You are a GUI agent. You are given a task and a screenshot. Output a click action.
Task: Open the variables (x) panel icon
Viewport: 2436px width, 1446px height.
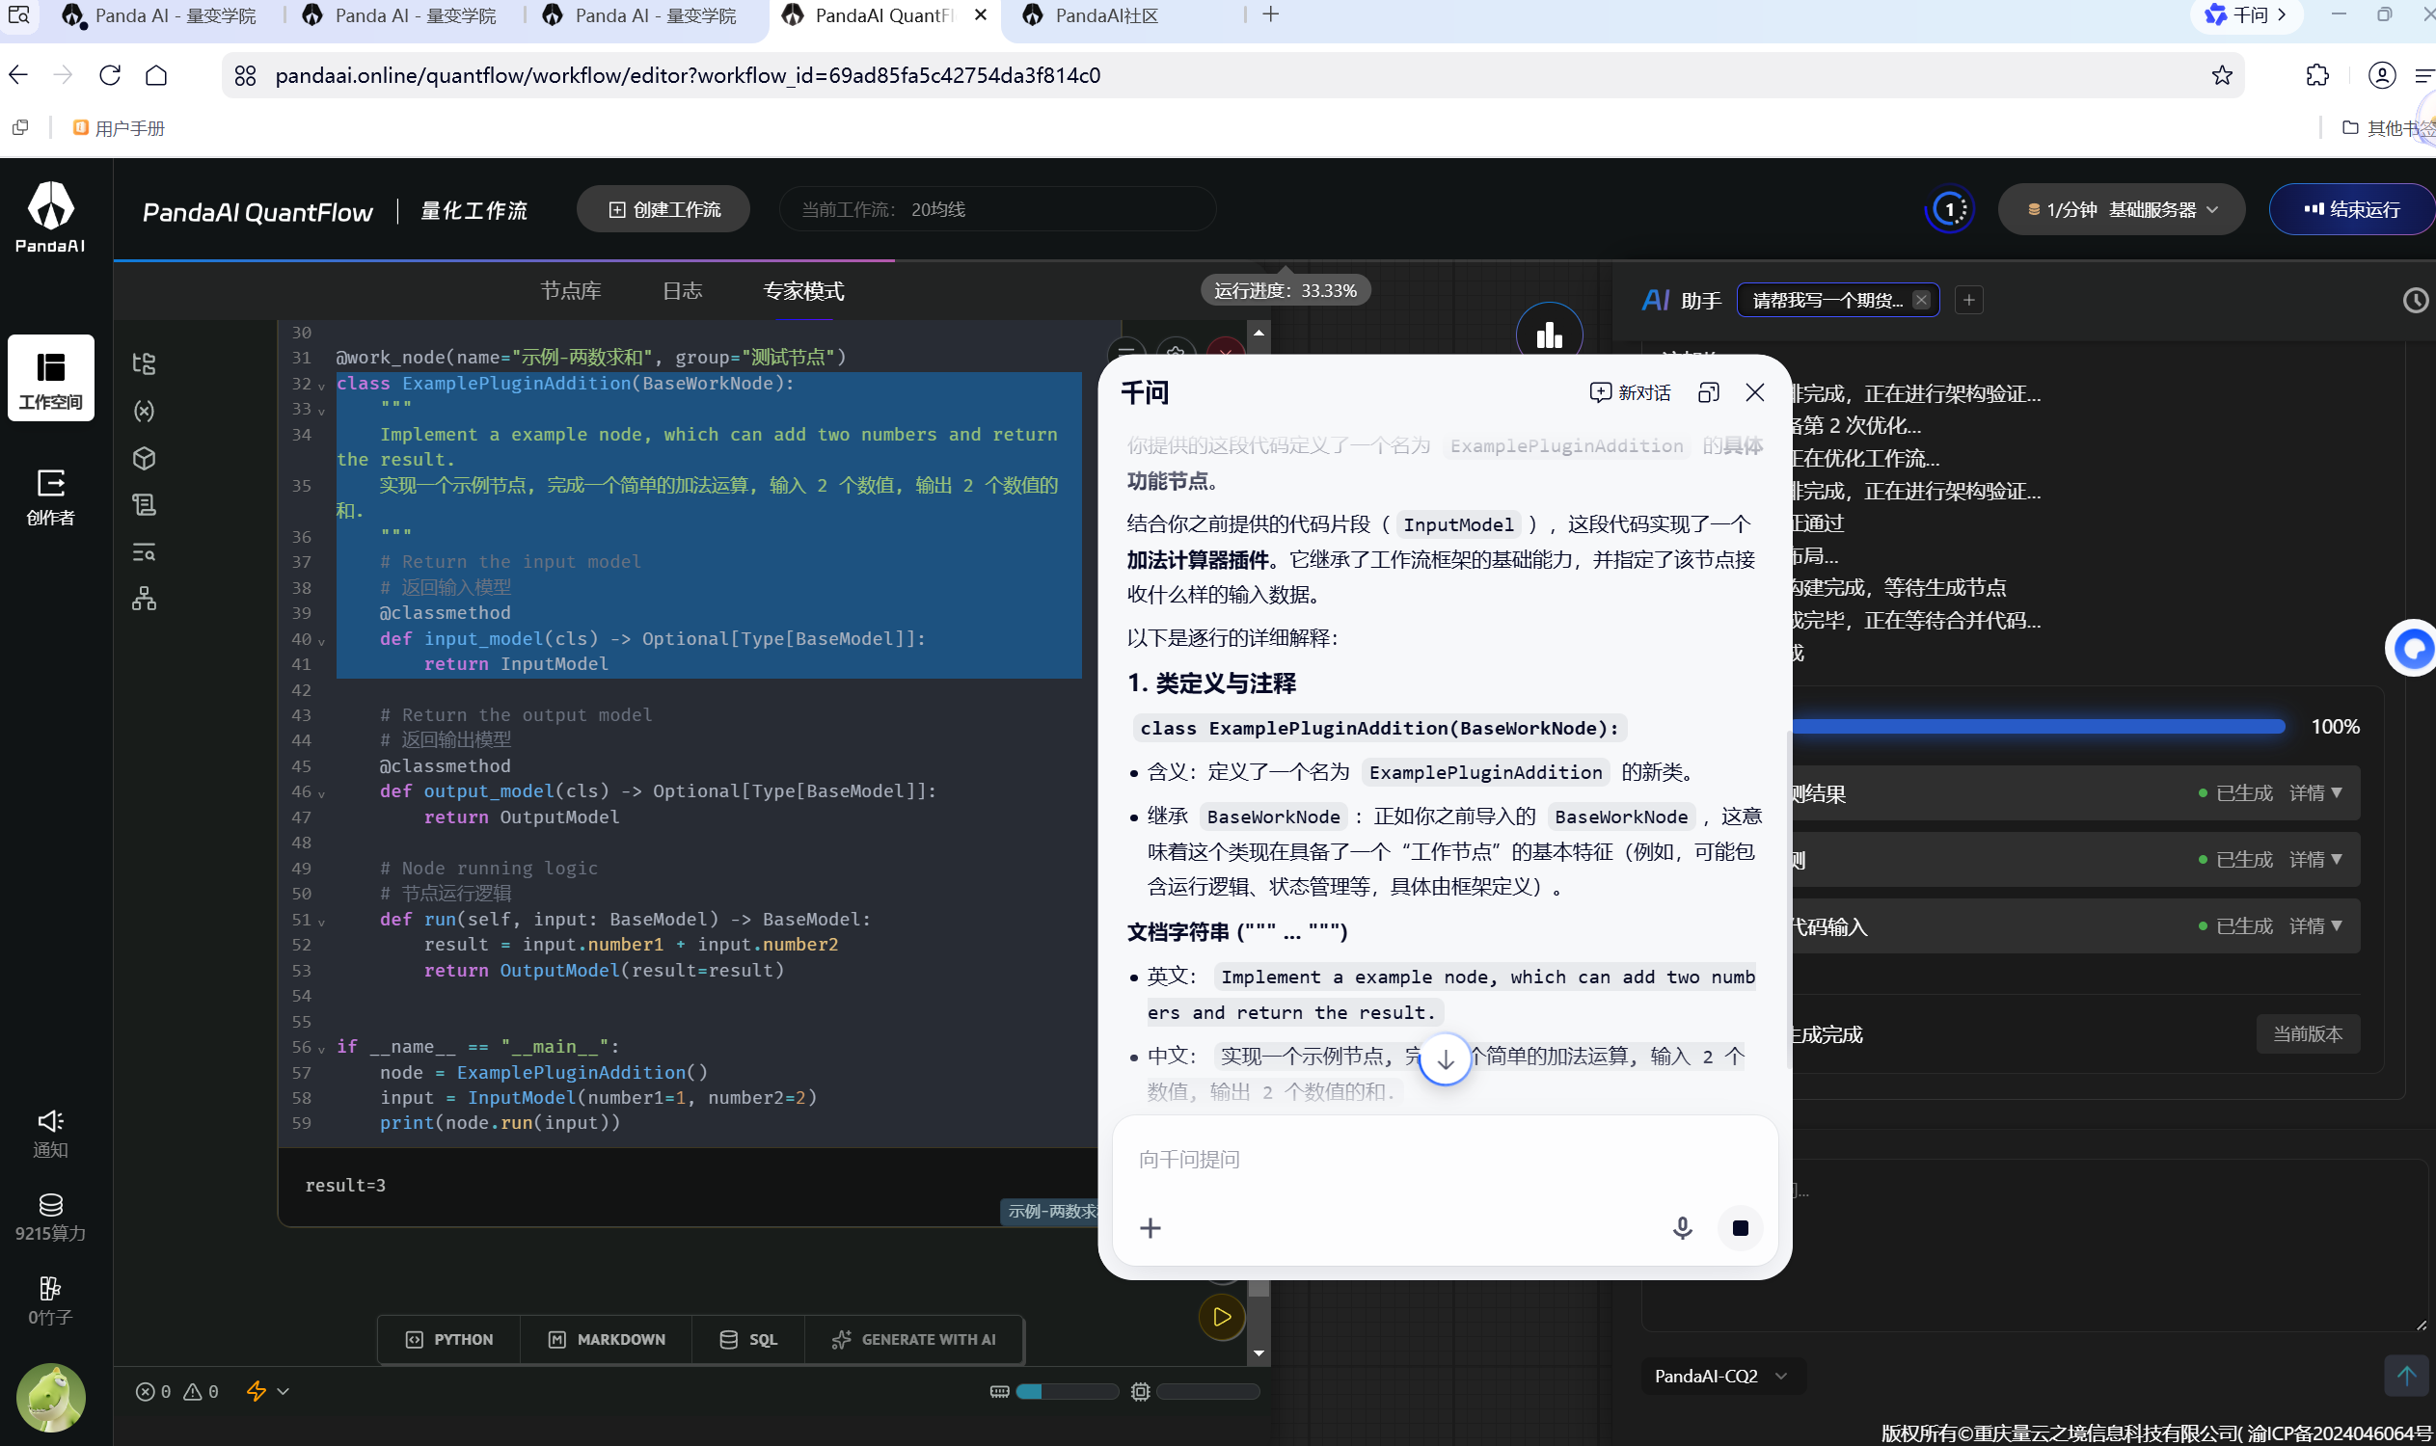click(145, 412)
